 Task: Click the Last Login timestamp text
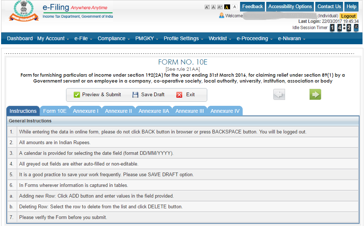click(328, 21)
